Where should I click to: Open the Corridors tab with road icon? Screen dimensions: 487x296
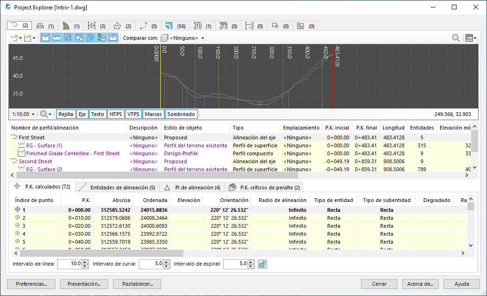[x=71, y=26]
